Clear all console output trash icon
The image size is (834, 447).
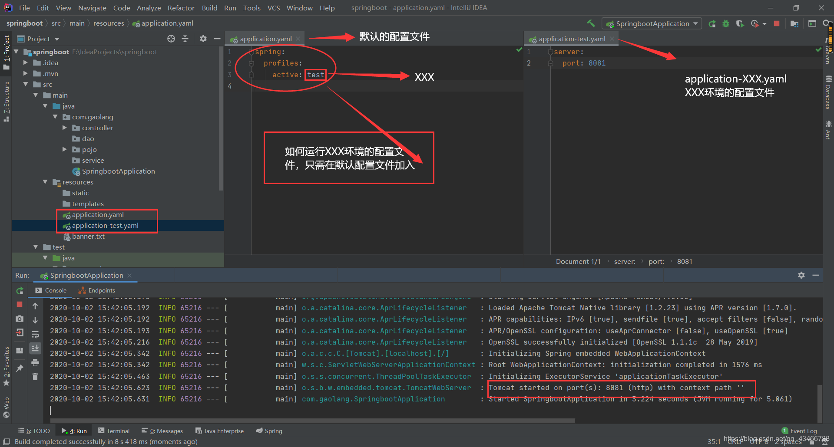click(x=35, y=376)
